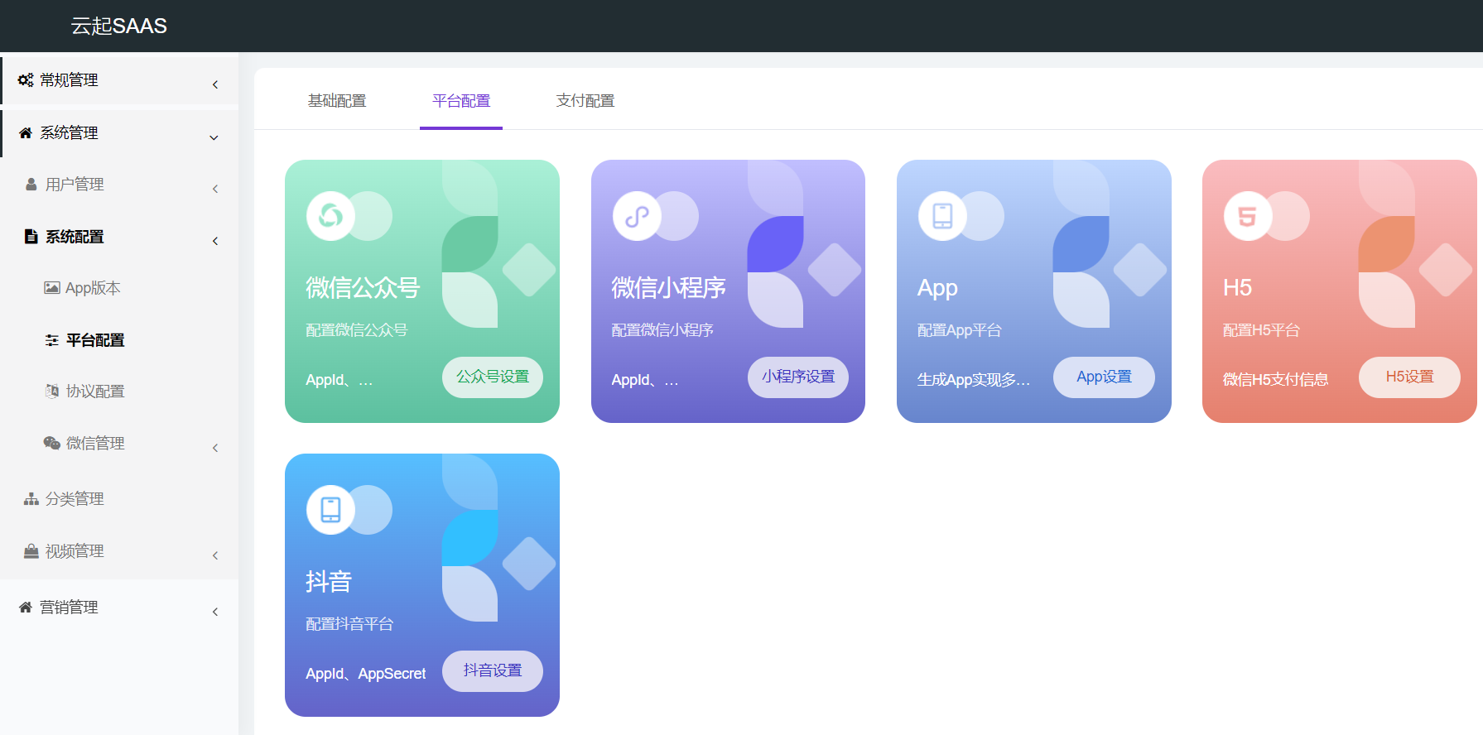The image size is (1483, 735).
Task: Click the 抖音 card title
Action: [329, 582]
